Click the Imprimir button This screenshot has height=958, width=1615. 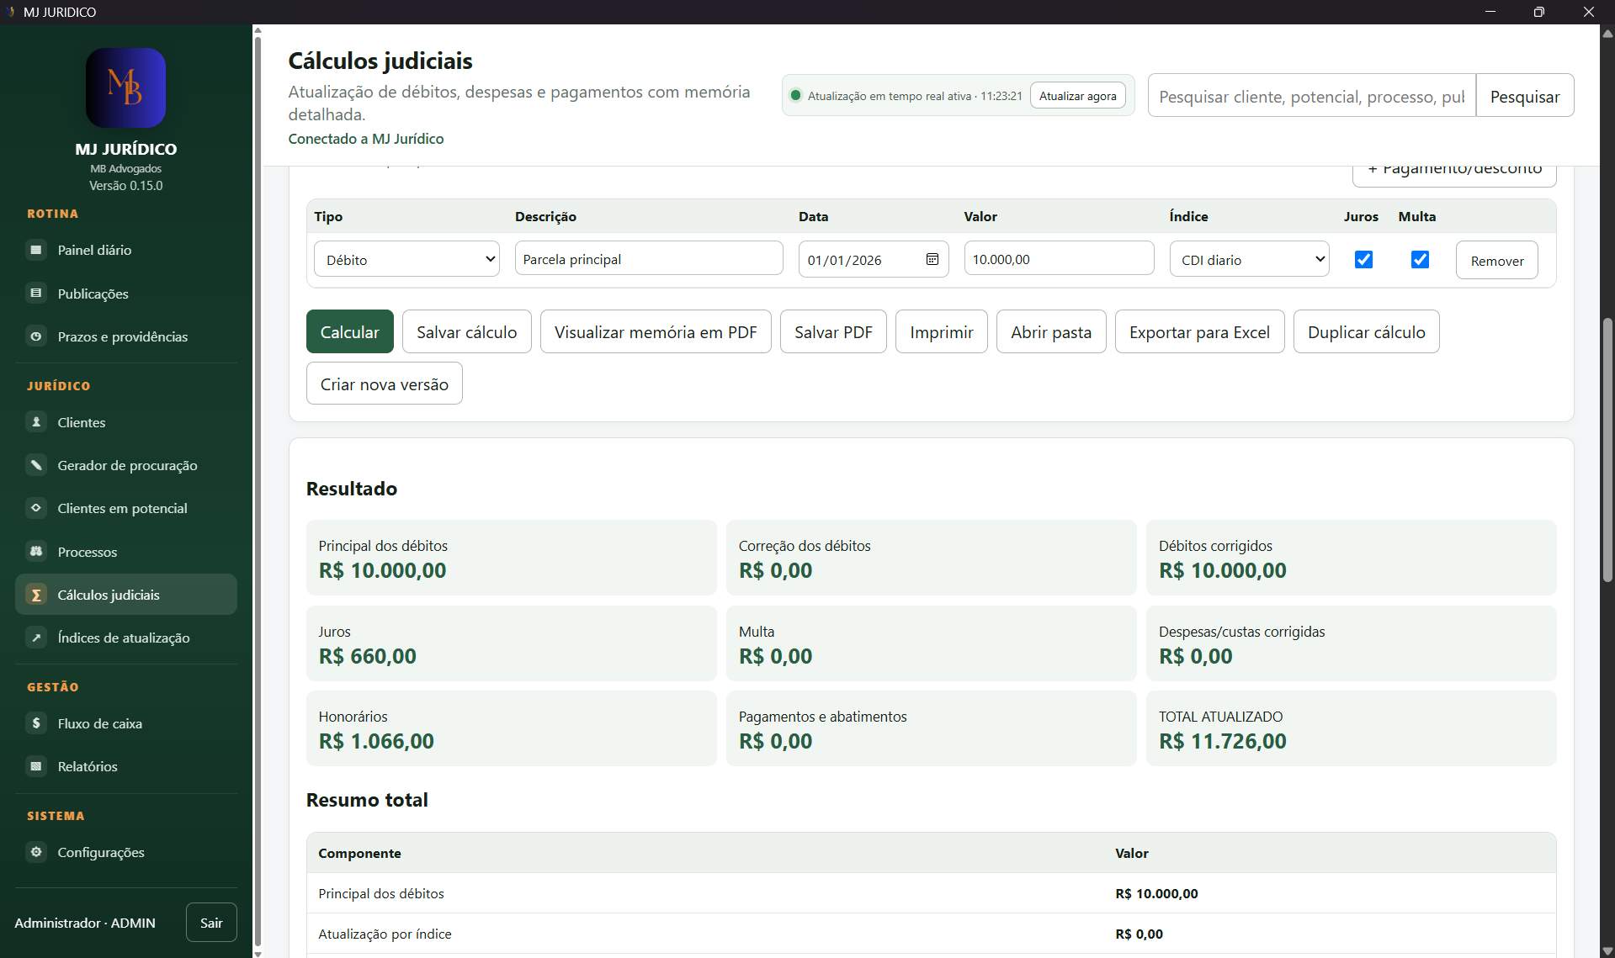pos(941,331)
